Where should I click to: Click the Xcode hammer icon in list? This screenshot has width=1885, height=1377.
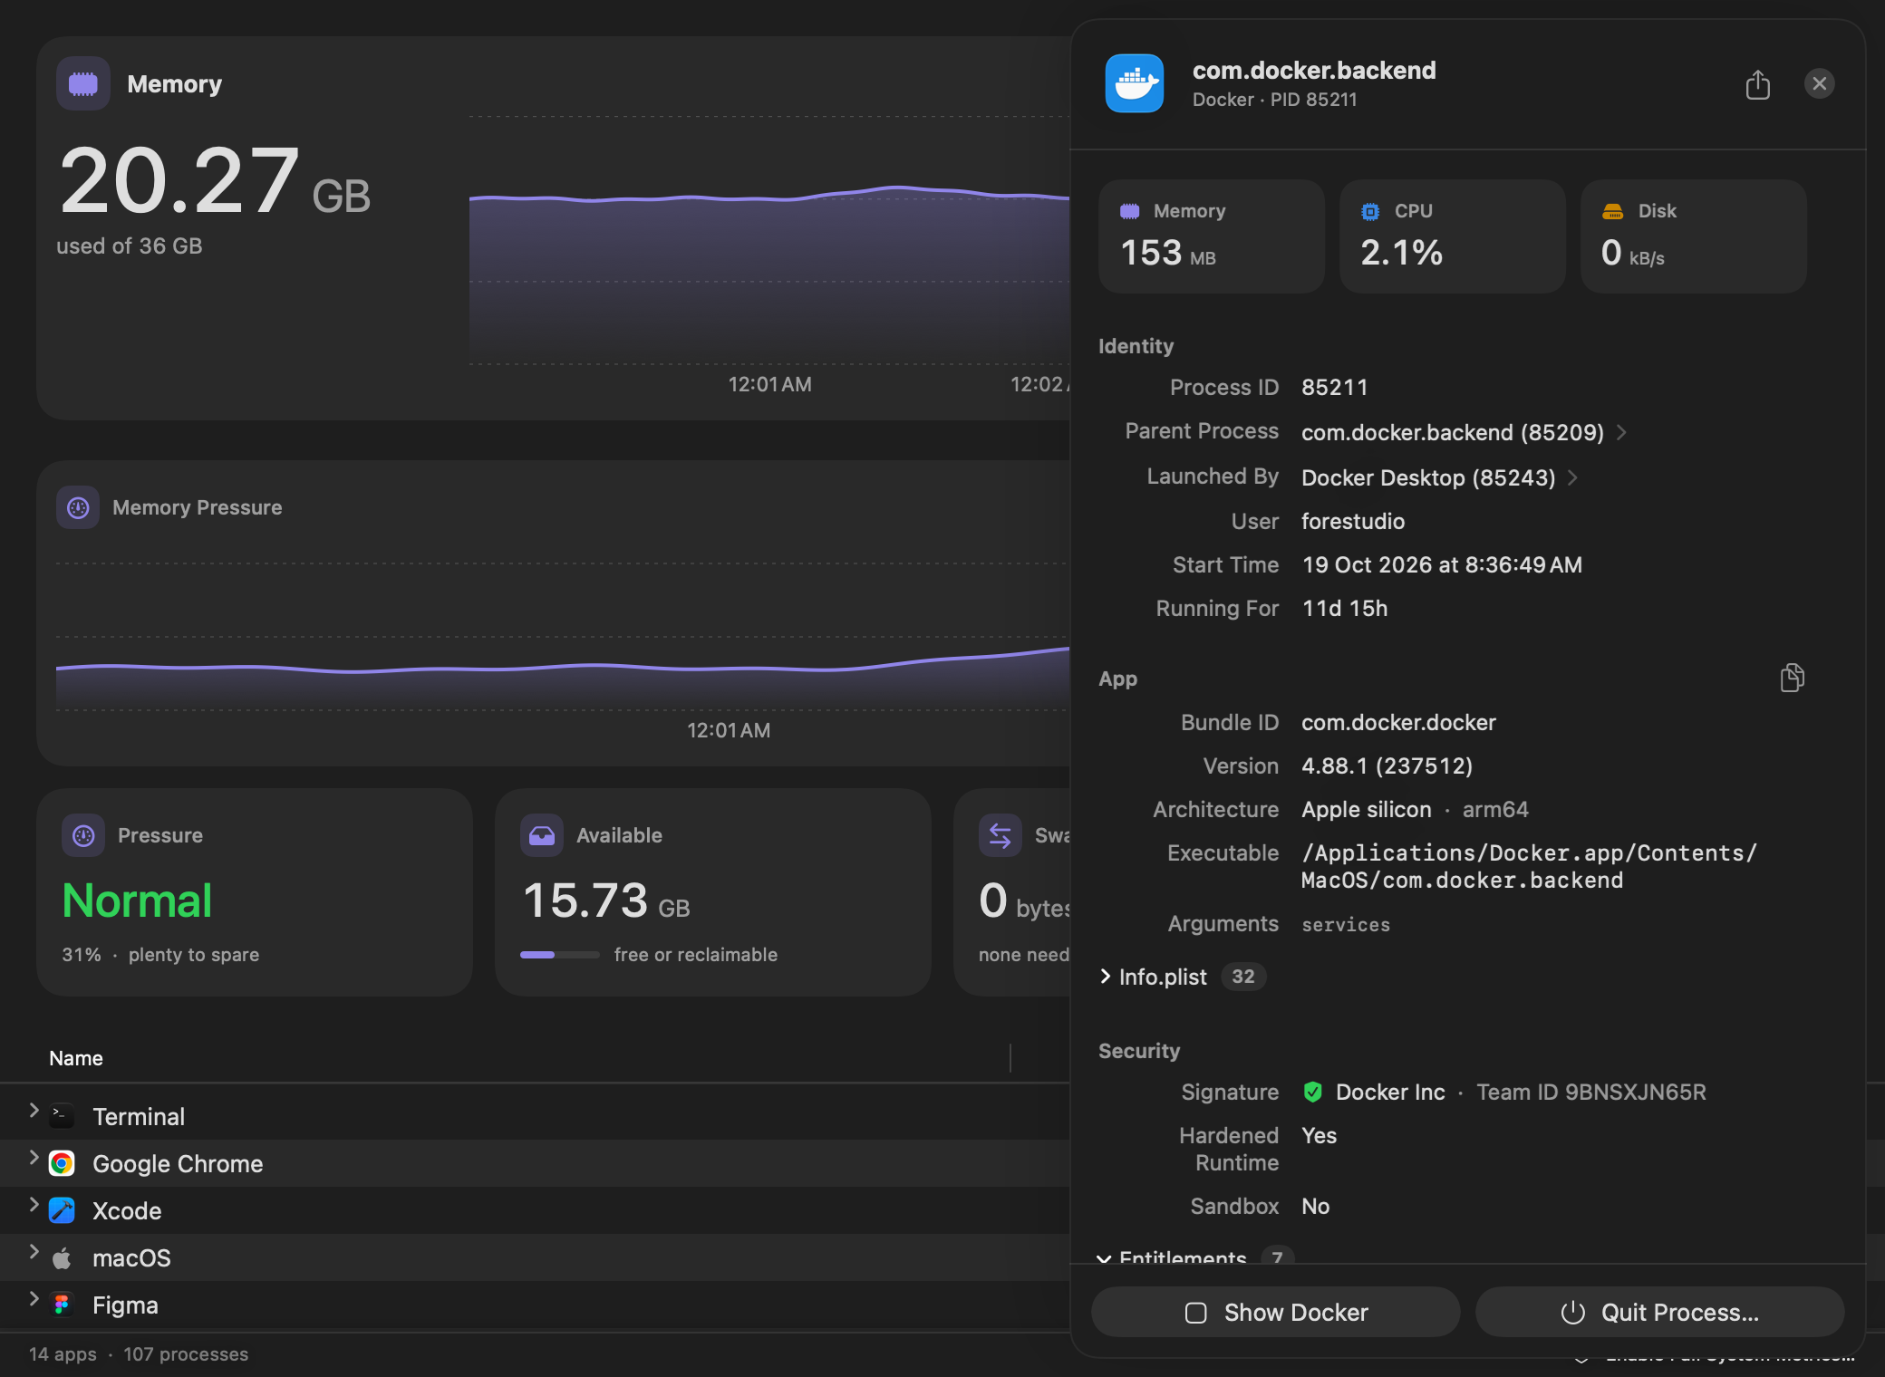pyautogui.click(x=62, y=1210)
